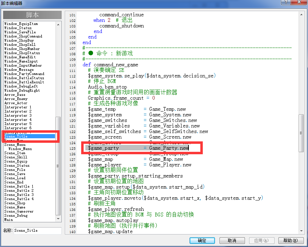Click the def command_new_game code line
This screenshot has width=308, height=247.
coord(110,65)
